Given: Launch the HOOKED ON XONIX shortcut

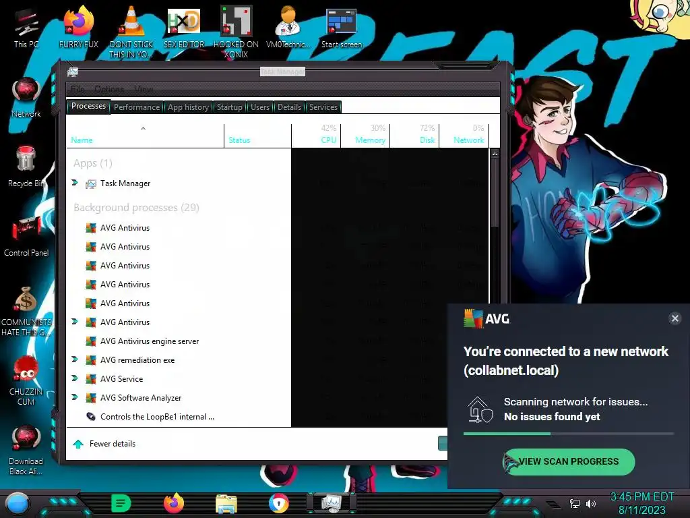Looking at the screenshot, I should (236, 32).
